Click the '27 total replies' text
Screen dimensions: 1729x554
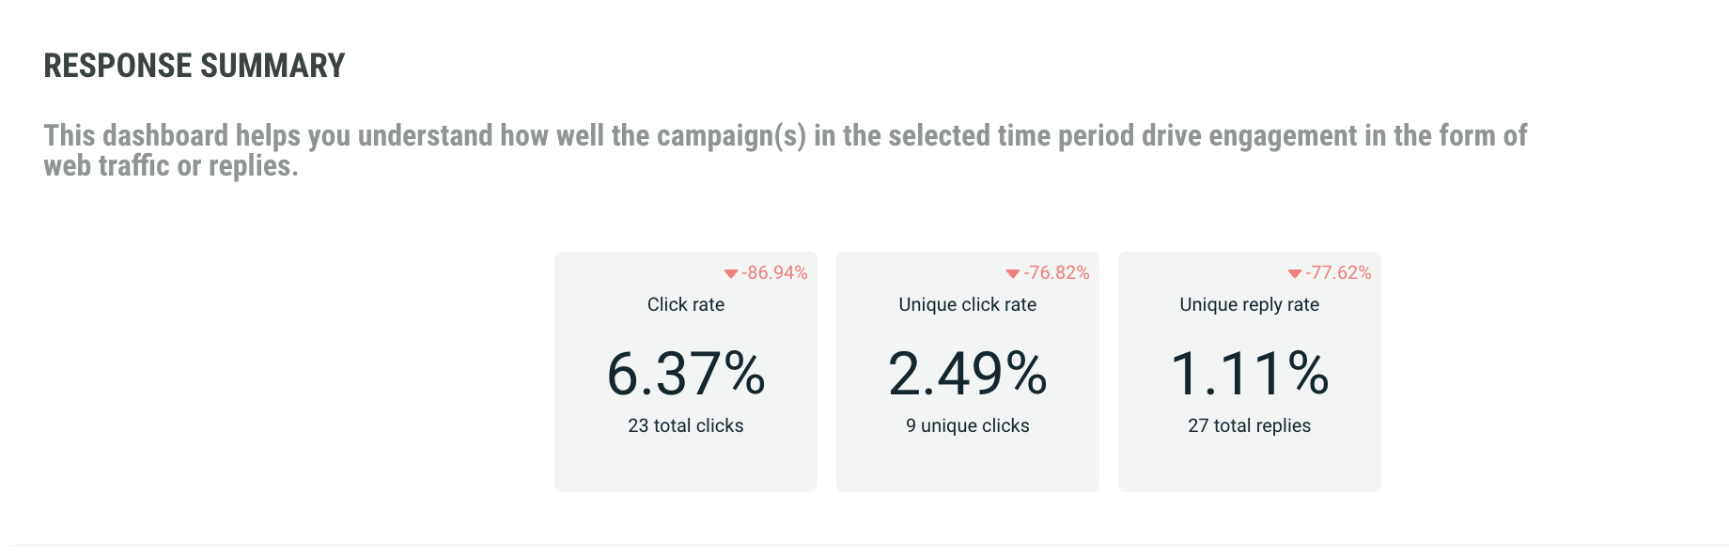click(1249, 425)
